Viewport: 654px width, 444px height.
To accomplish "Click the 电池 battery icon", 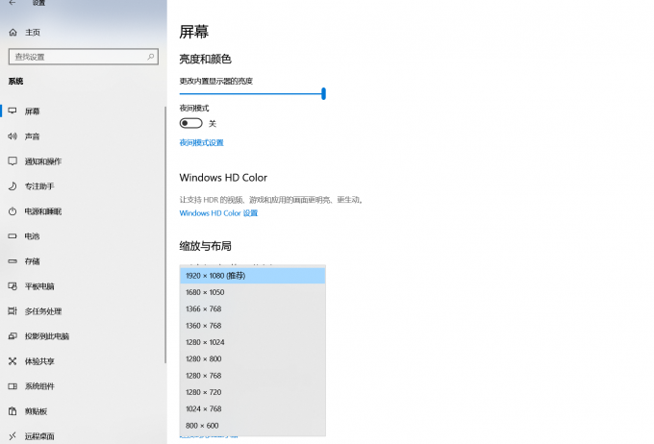I will pyautogui.click(x=13, y=236).
